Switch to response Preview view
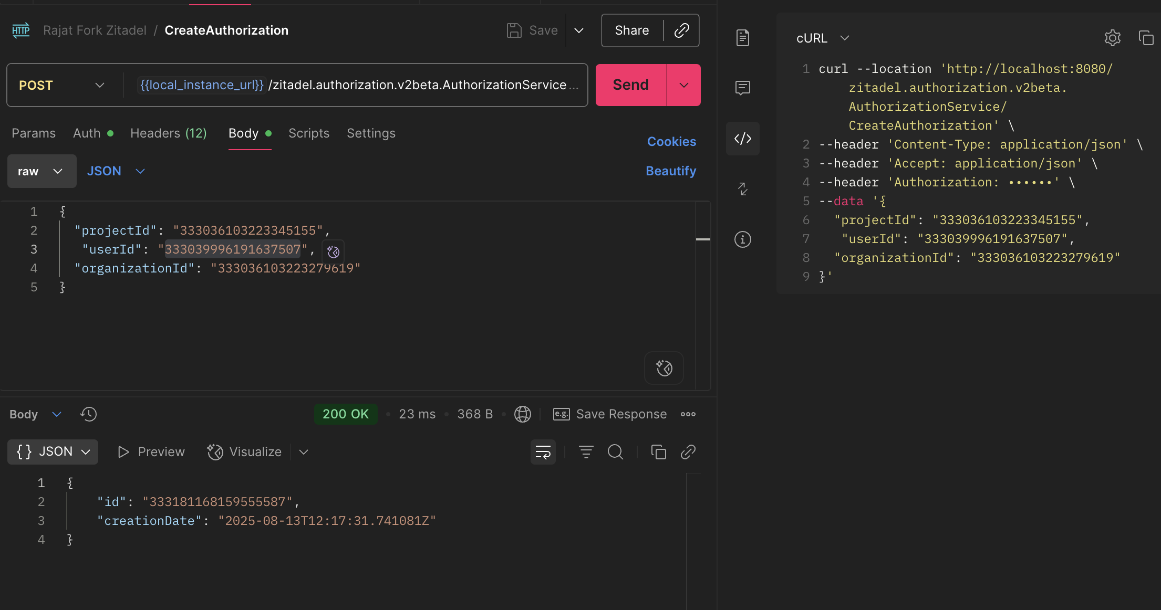Image resolution: width=1161 pixels, height=610 pixels. (x=151, y=452)
